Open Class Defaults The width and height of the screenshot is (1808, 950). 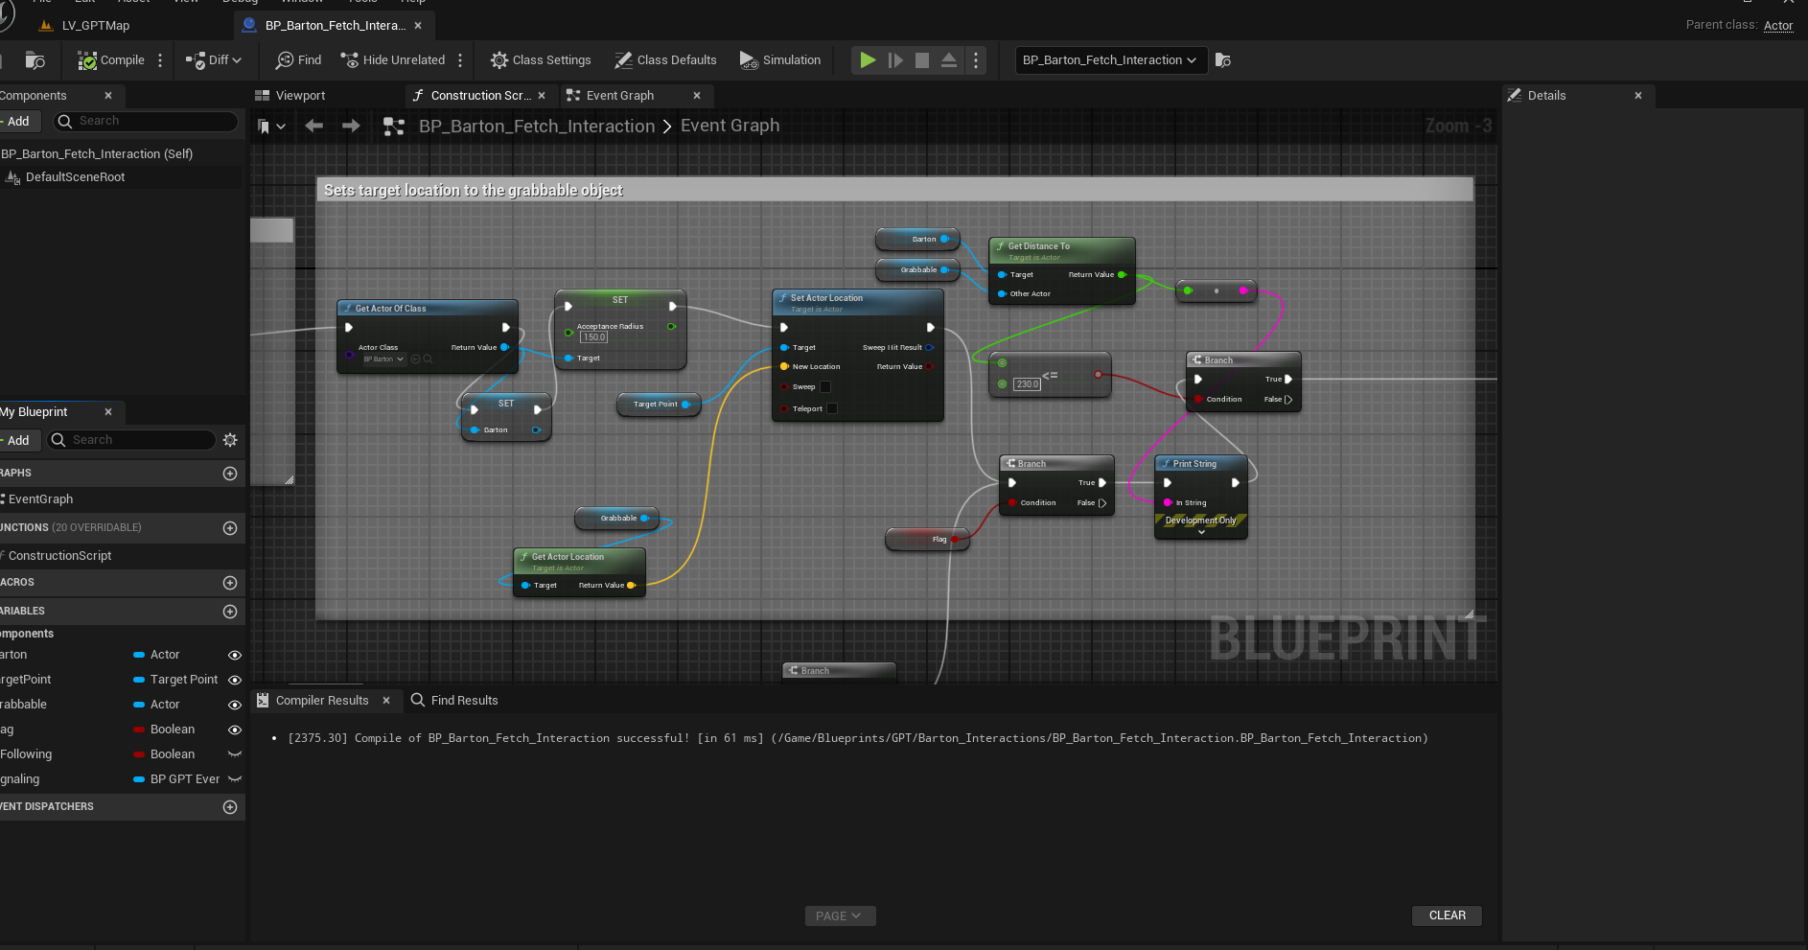[x=665, y=60]
